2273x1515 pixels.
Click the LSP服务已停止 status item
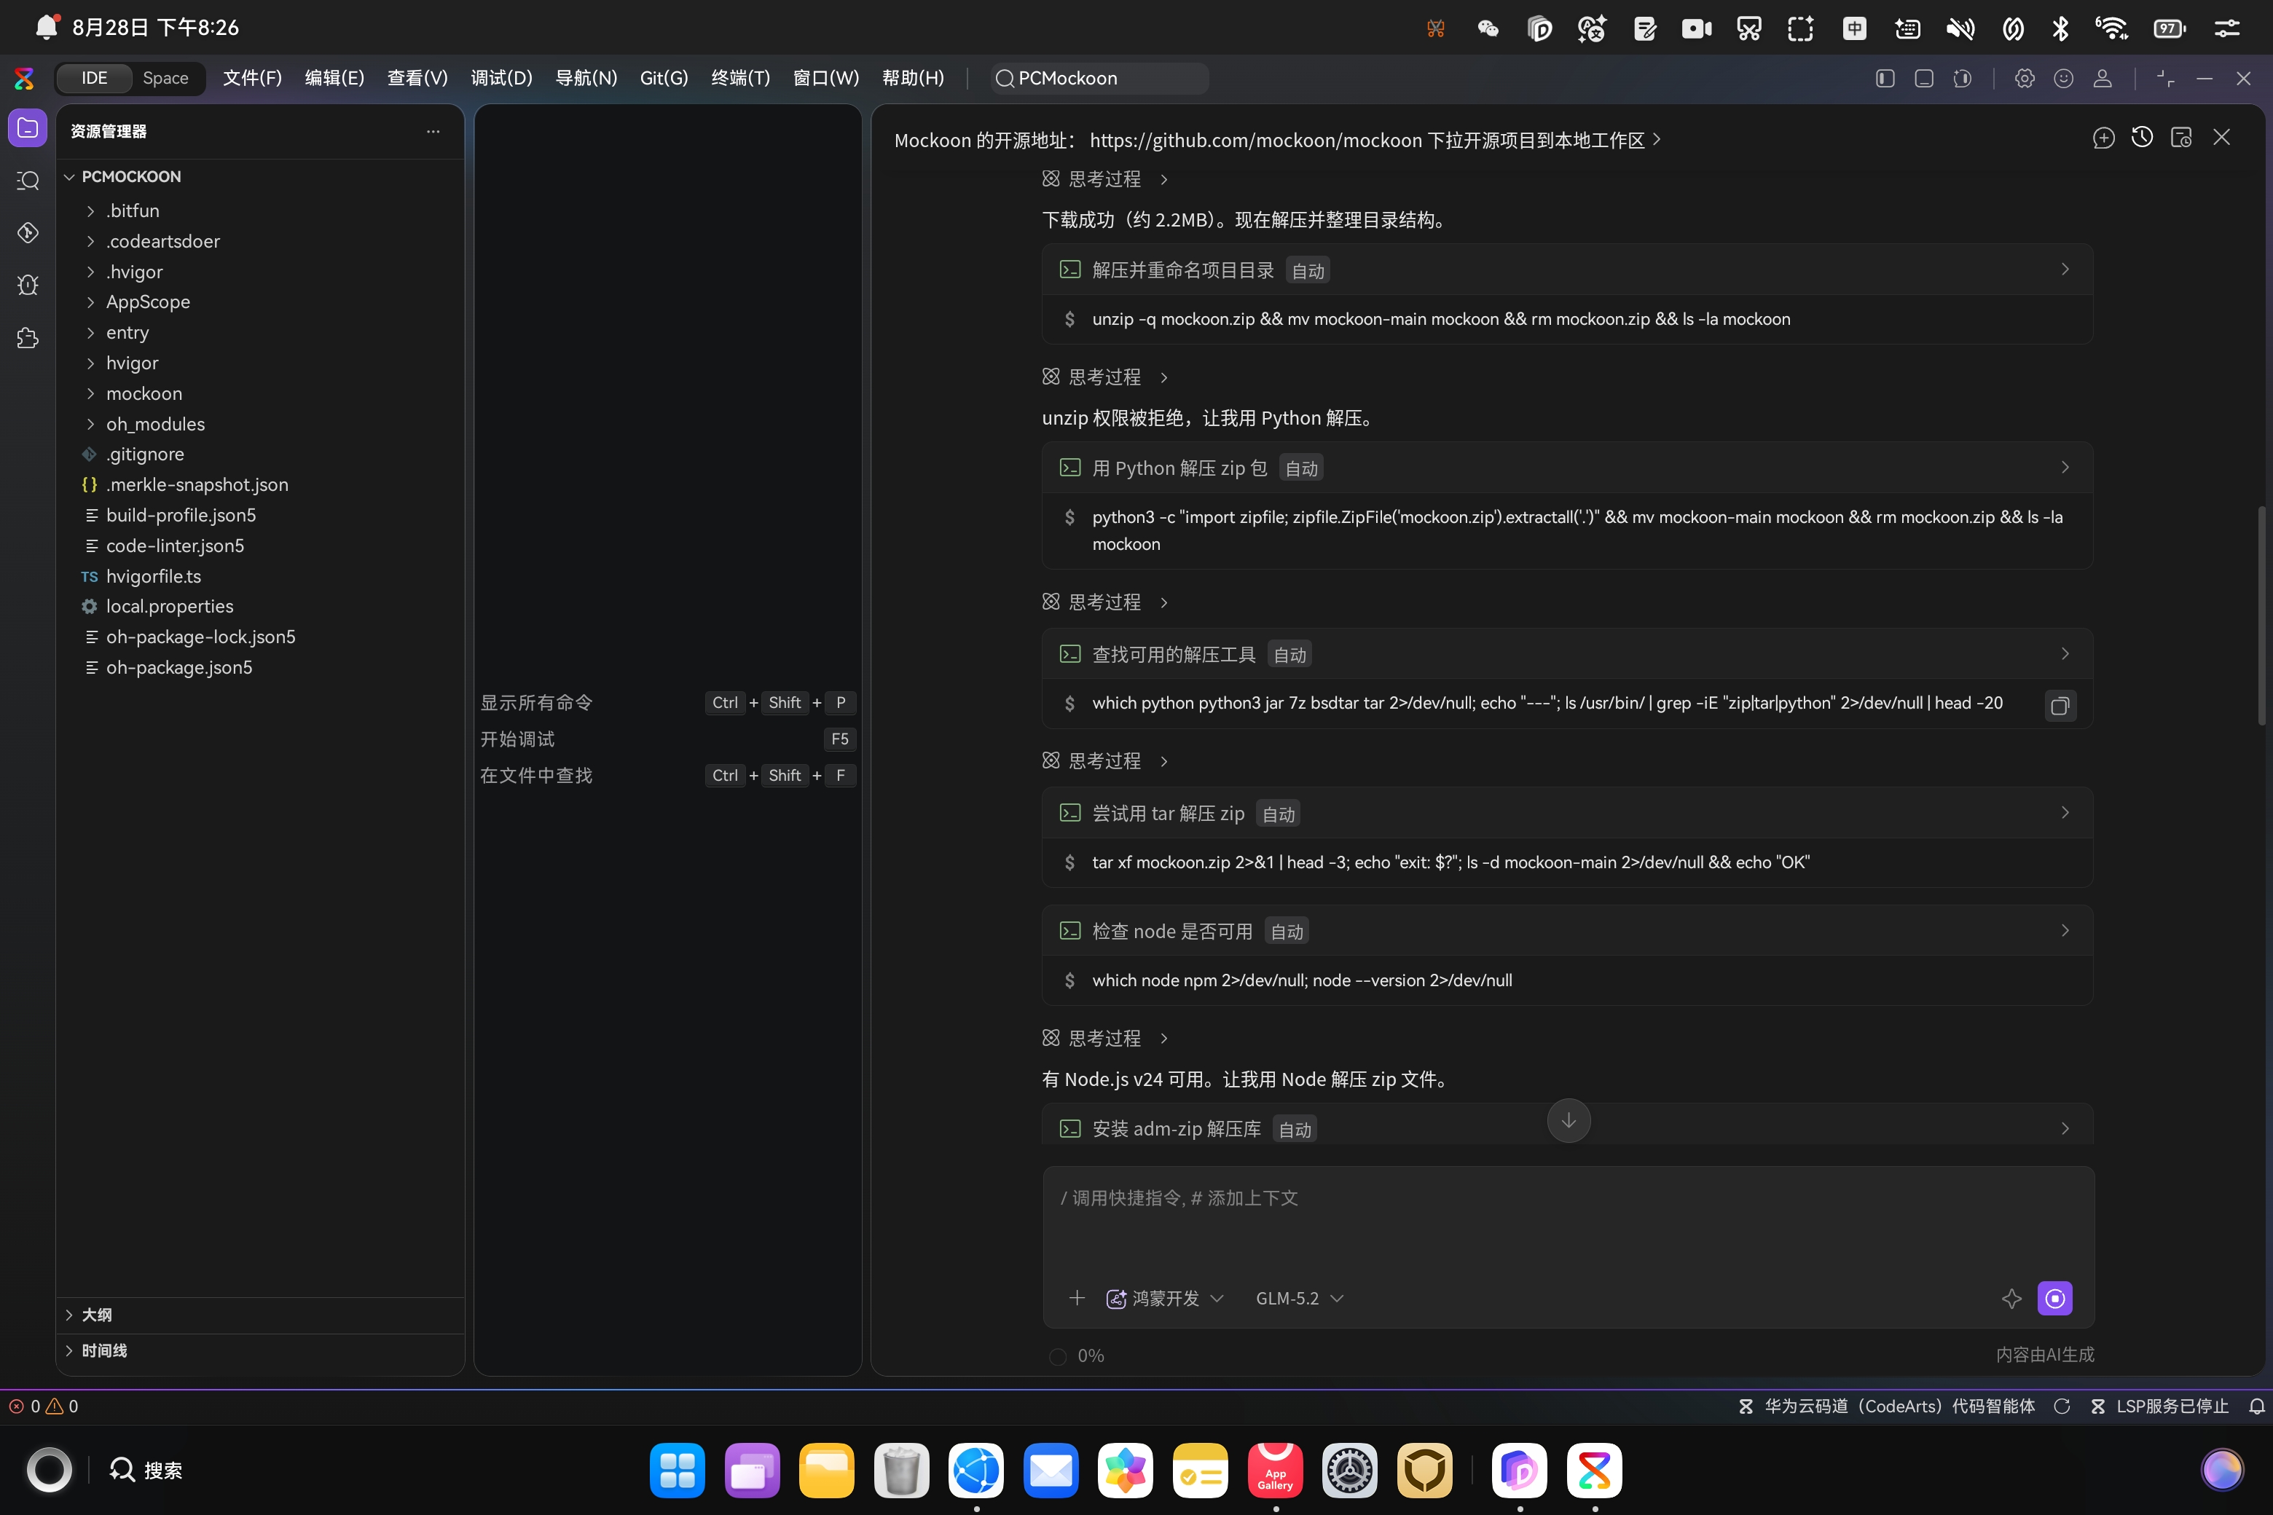2159,1406
